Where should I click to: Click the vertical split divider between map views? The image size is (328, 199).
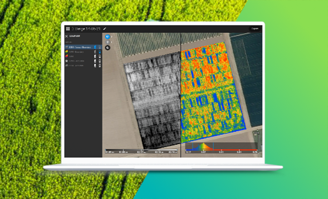[181, 95]
